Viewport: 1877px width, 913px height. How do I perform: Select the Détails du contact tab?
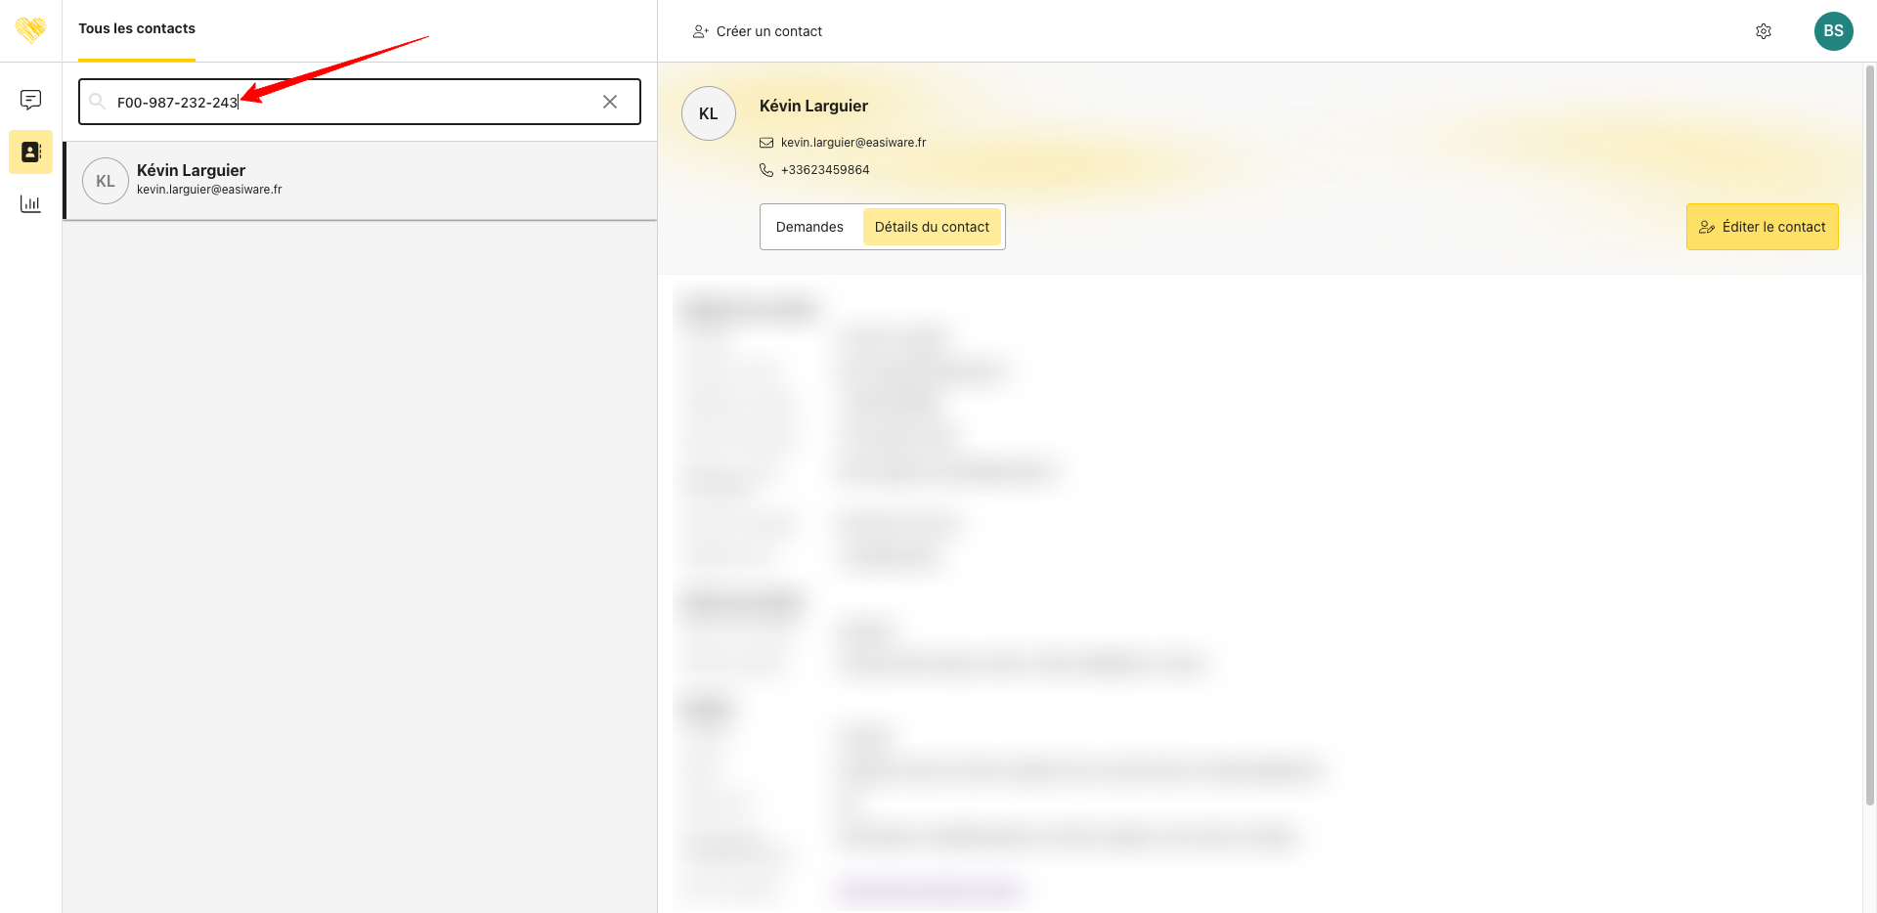(932, 227)
